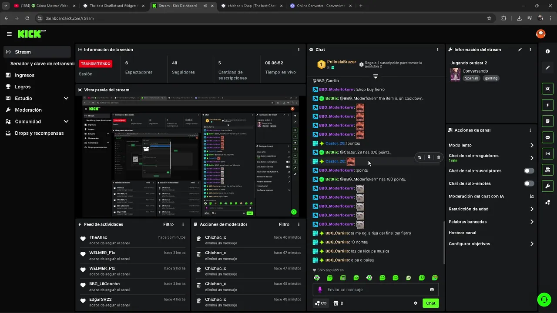Select Stream in left sidebar

(37, 52)
